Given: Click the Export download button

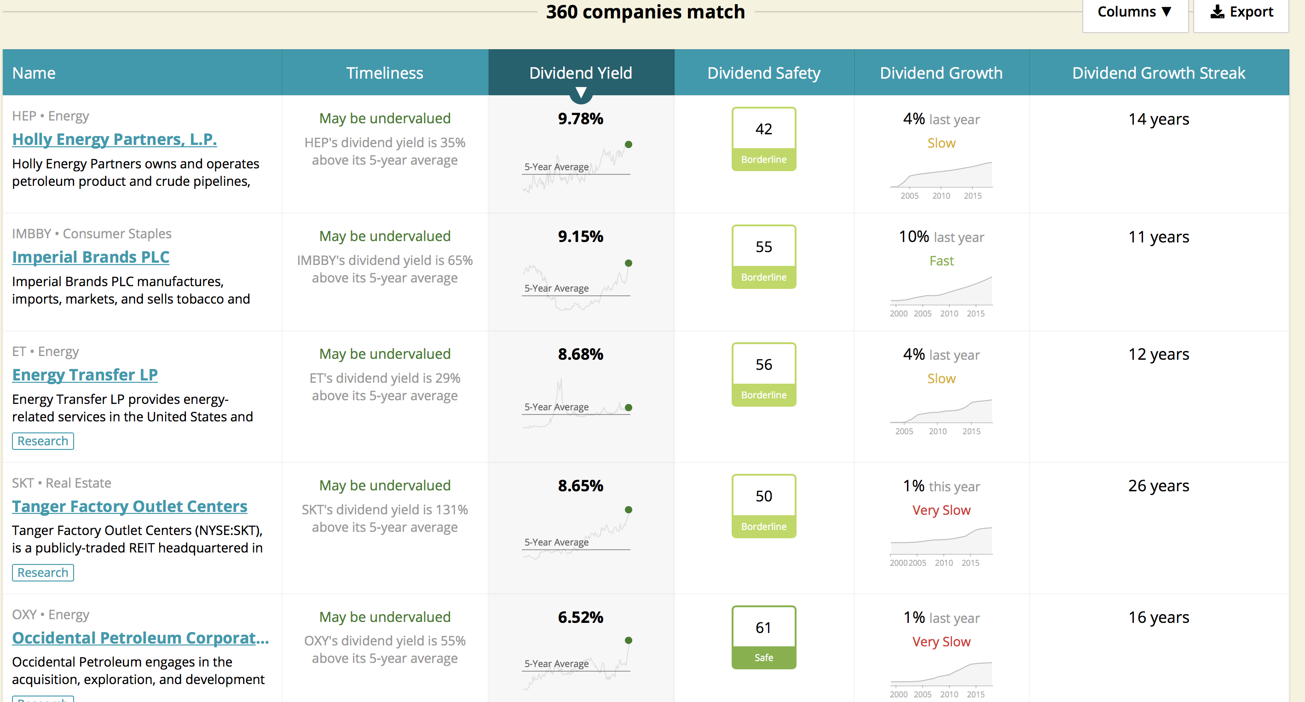Looking at the screenshot, I should pyautogui.click(x=1241, y=12).
